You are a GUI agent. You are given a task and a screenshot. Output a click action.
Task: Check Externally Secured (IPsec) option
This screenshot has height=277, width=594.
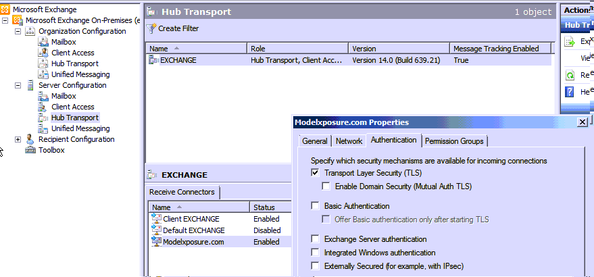coord(315,266)
